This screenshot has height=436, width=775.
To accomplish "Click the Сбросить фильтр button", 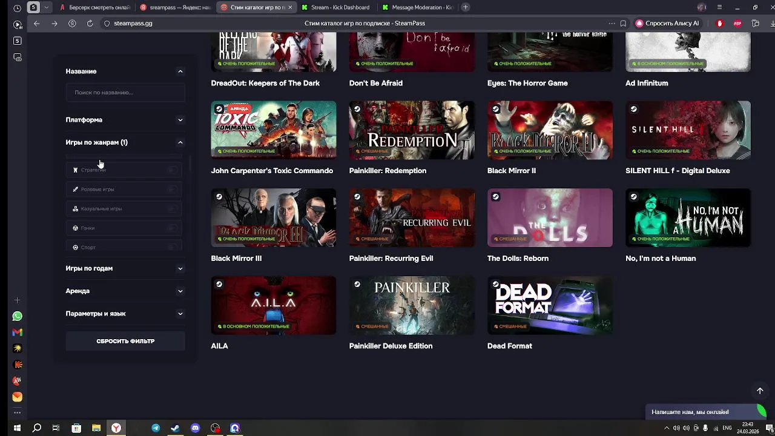I will 125,341.
